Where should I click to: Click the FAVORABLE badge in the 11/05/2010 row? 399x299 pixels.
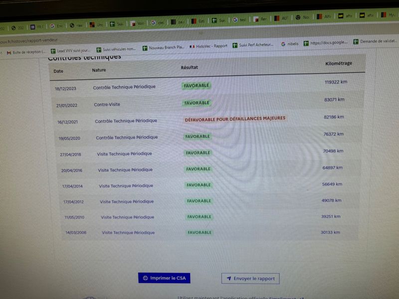(x=199, y=217)
